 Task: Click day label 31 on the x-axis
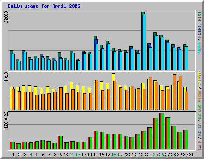click(x=191, y=155)
